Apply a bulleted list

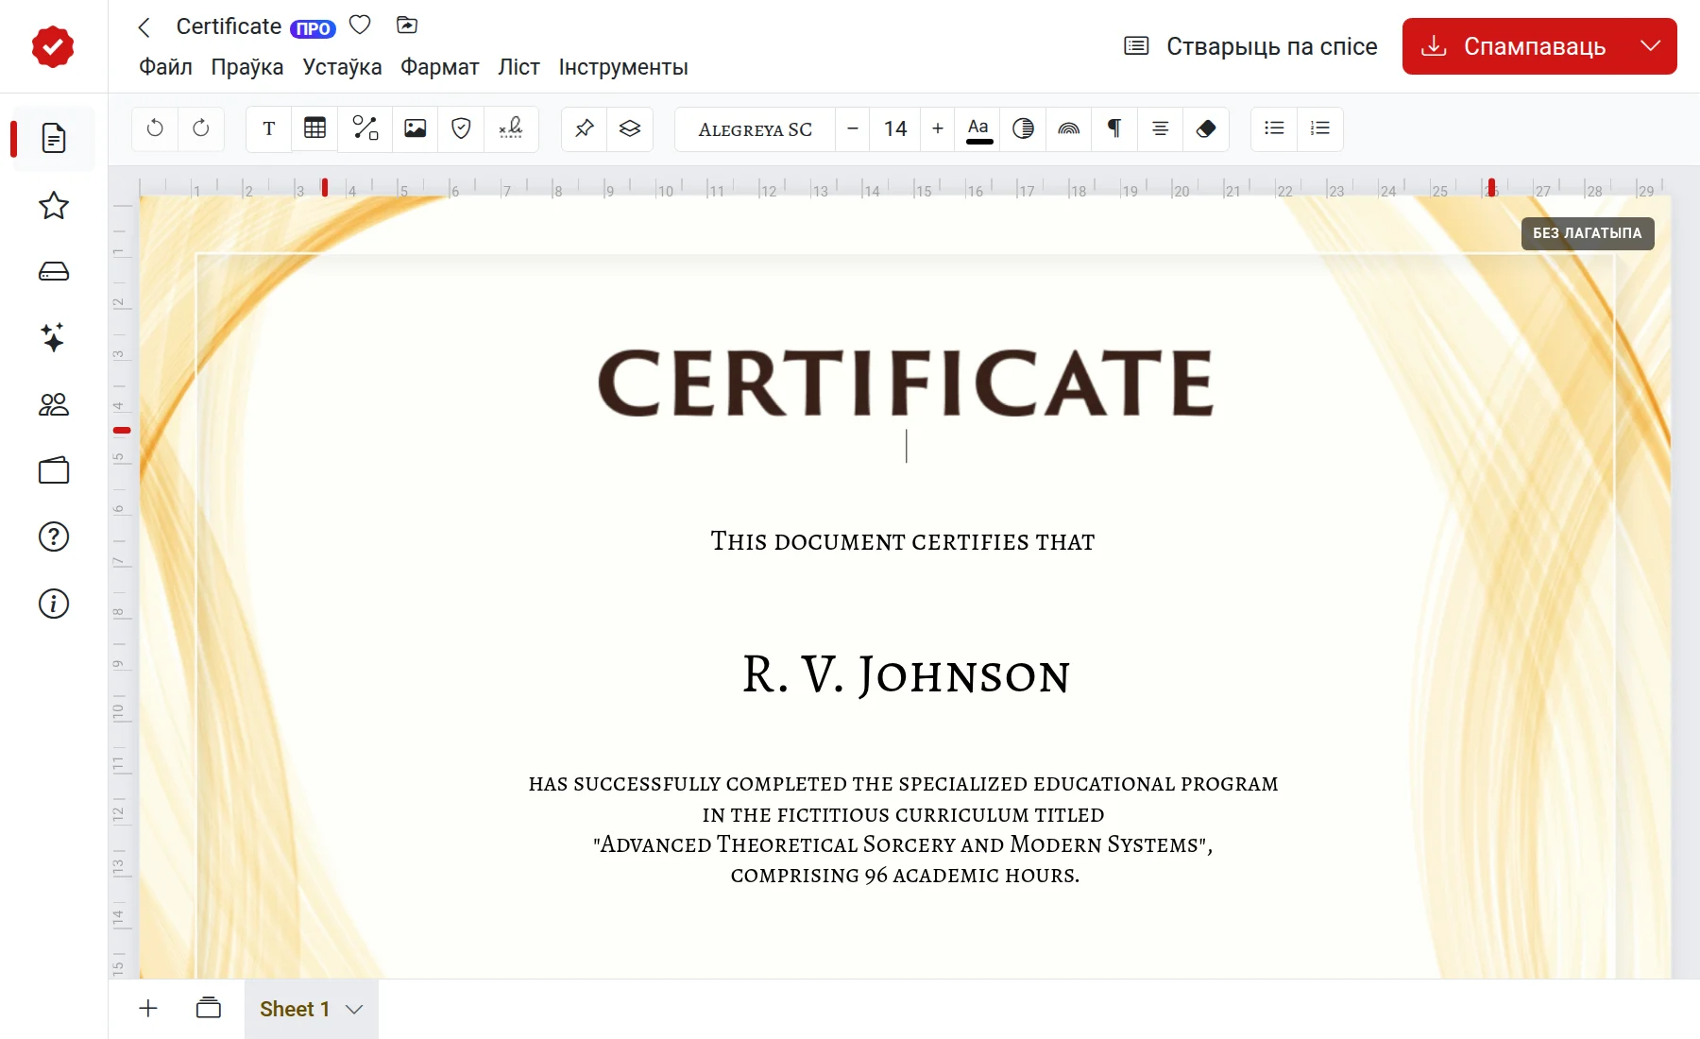tap(1275, 128)
